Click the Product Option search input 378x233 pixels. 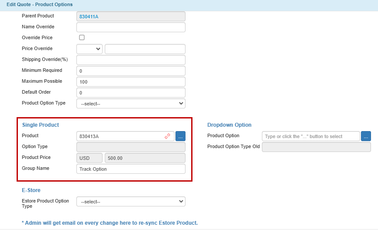coord(311,136)
